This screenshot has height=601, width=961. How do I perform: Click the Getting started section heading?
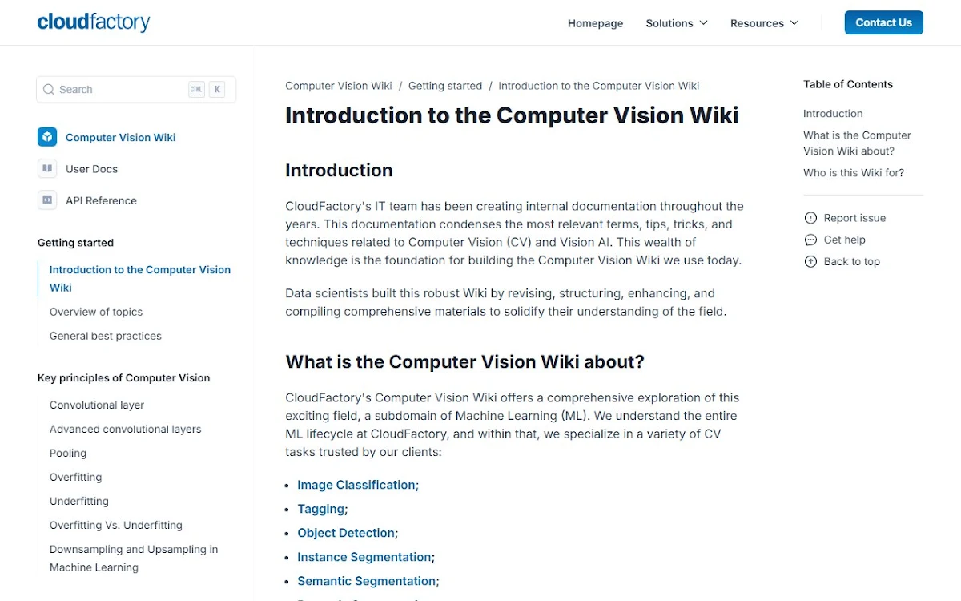[x=75, y=243]
